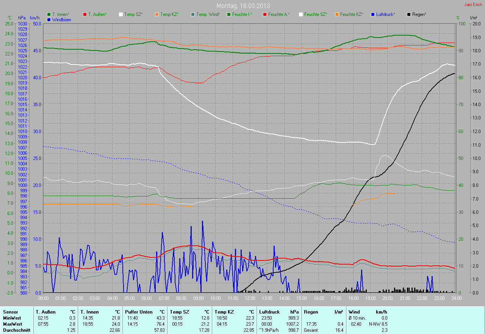
Task: Click the Jarz Erich text in corner
Action: 473,5
